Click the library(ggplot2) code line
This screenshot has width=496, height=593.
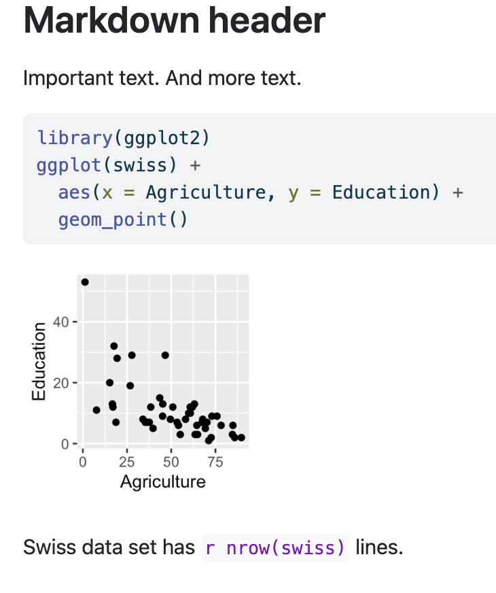123,138
